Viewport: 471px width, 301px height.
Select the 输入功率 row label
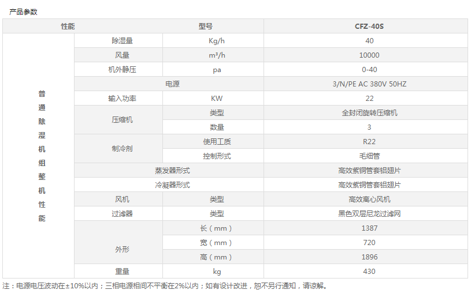click(122, 99)
